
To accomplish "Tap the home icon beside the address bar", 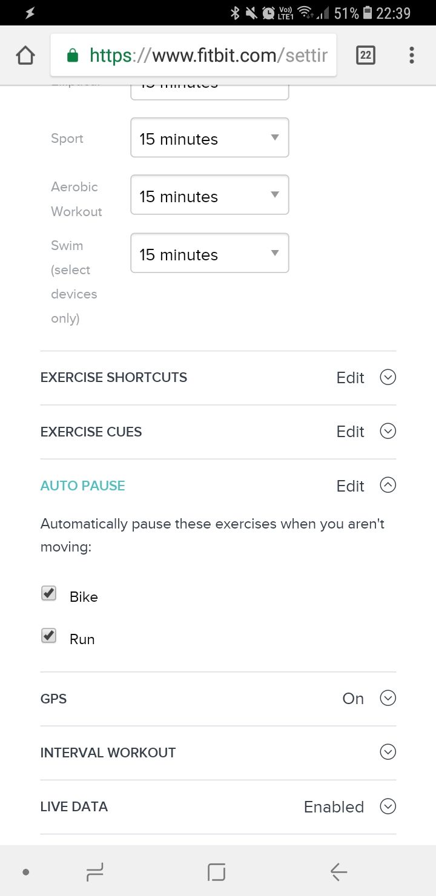I will 25,54.
